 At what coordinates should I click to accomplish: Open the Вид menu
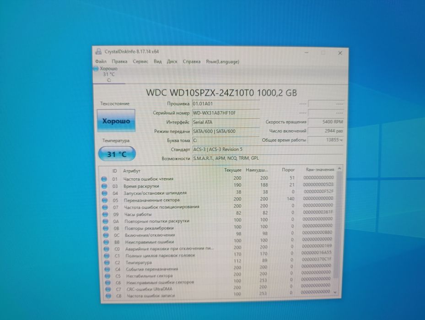point(157,61)
